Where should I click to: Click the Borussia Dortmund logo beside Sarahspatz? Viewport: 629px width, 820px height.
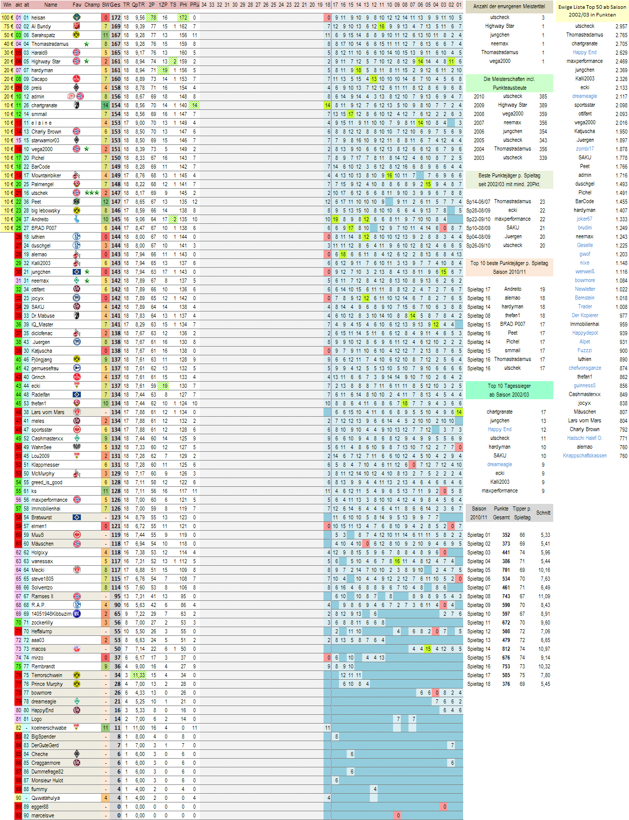click(76, 35)
